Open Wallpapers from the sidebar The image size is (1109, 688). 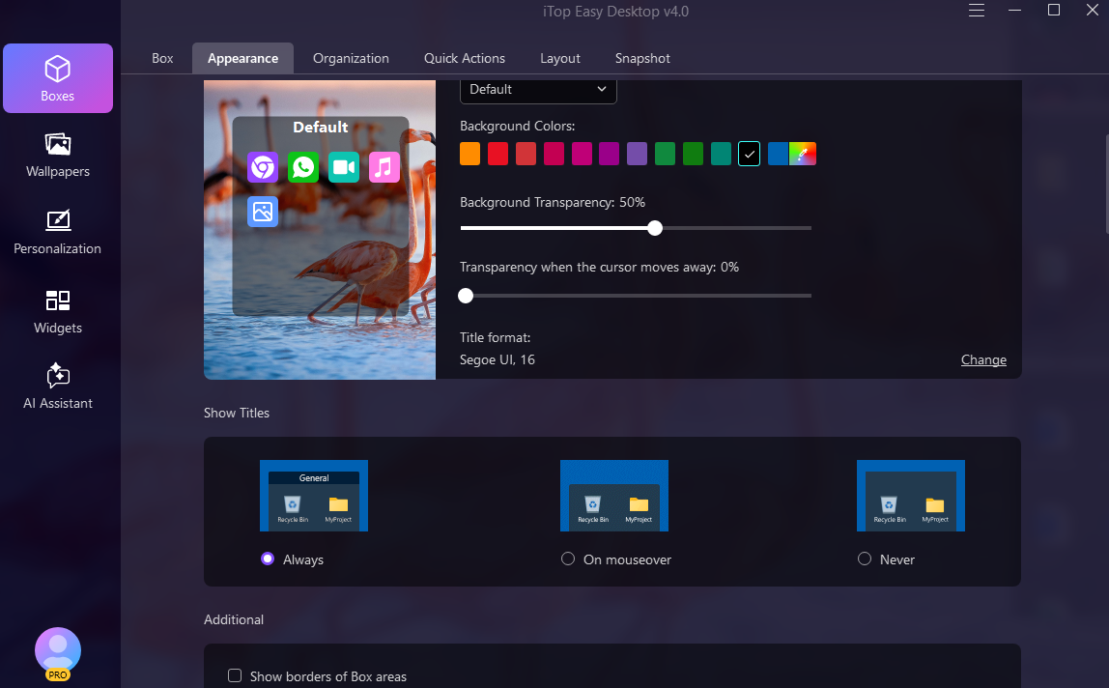58,156
